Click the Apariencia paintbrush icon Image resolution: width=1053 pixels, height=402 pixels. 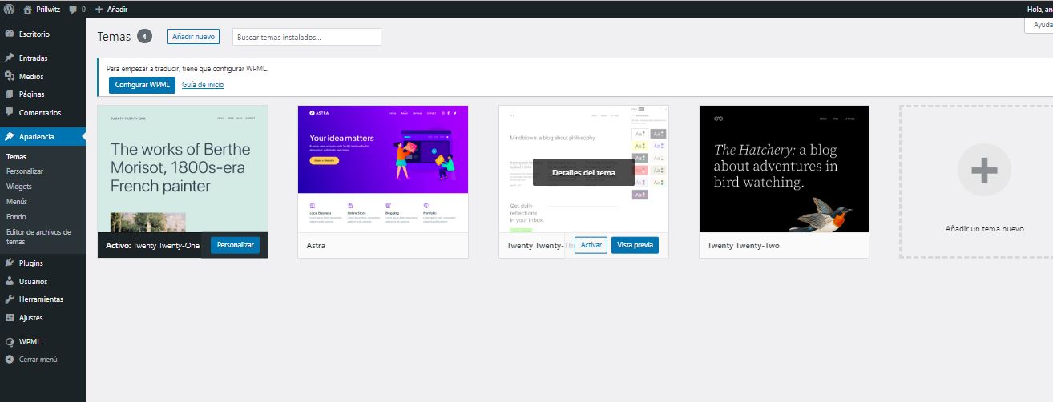[9, 136]
